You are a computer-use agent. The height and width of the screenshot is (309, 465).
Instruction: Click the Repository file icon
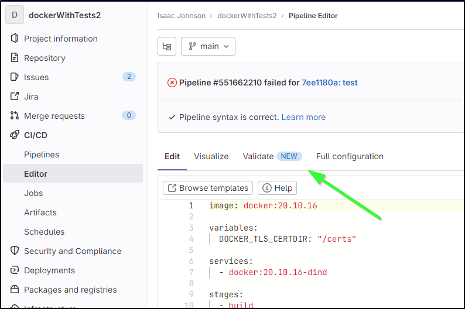pos(15,57)
